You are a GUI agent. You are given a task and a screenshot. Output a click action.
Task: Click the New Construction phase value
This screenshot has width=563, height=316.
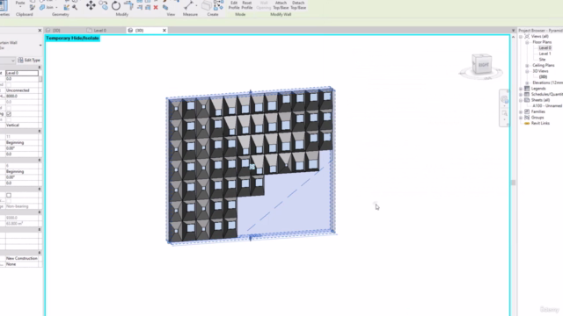pyautogui.click(x=21, y=258)
